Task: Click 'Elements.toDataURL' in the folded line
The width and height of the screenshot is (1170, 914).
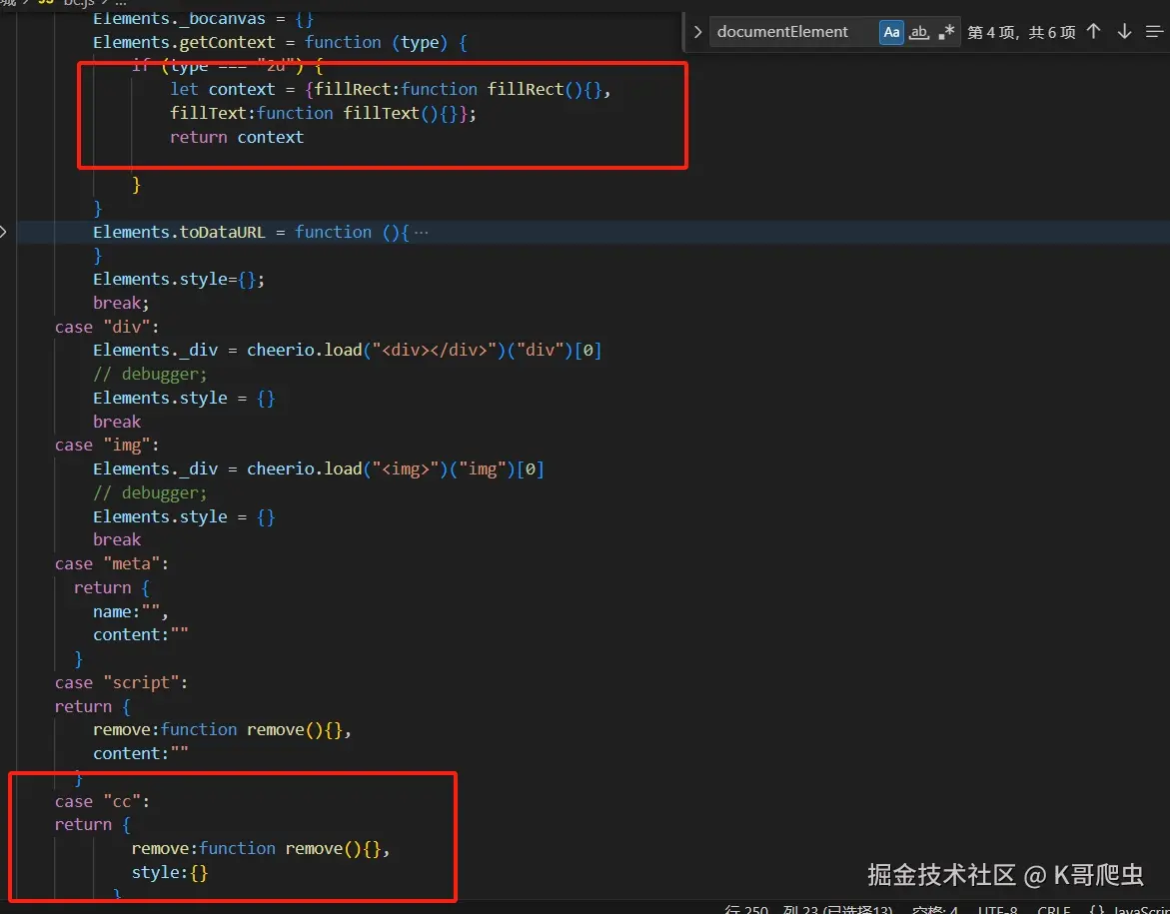Action: click(179, 232)
